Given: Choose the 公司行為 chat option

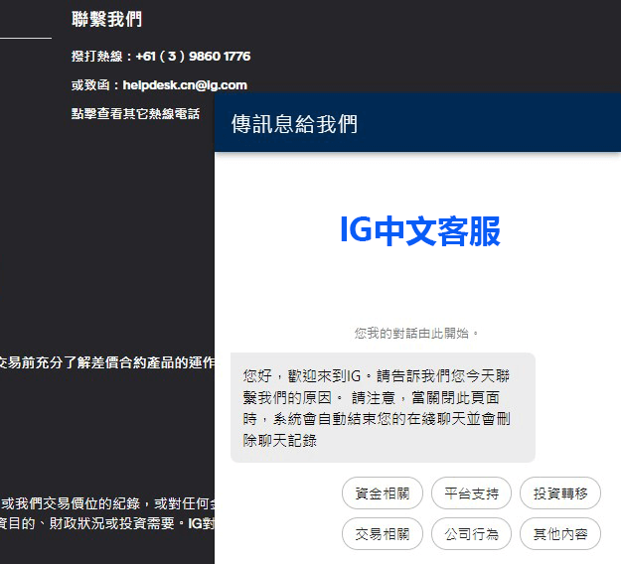Looking at the screenshot, I should (472, 534).
